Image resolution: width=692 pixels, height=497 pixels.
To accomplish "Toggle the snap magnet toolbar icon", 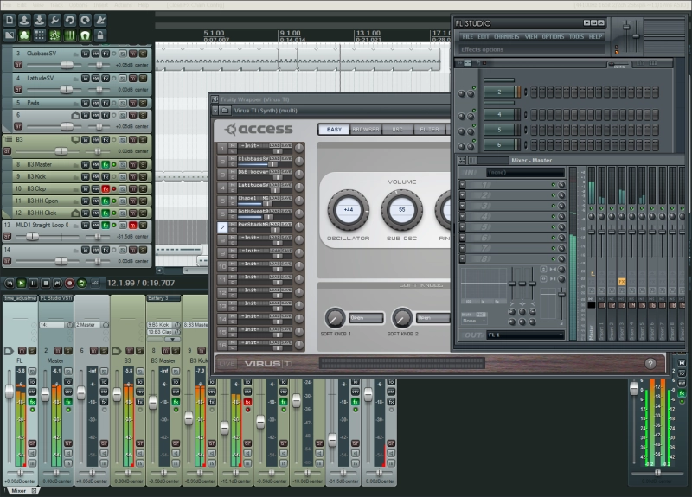I will [x=85, y=35].
